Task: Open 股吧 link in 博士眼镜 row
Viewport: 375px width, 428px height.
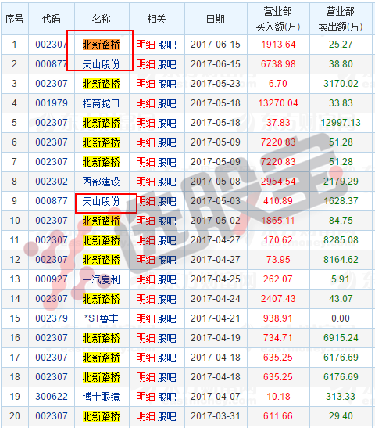Action: [166, 397]
